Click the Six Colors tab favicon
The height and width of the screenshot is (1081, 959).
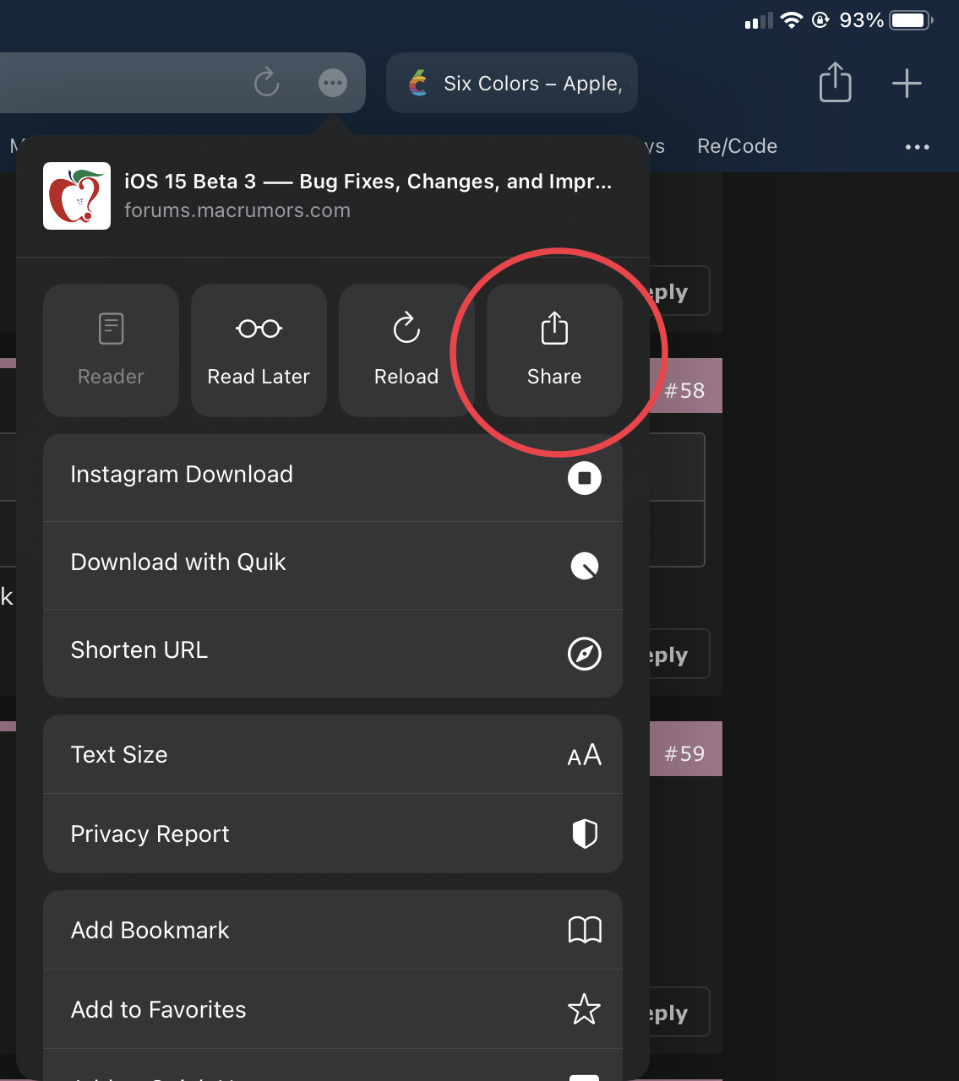click(418, 83)
